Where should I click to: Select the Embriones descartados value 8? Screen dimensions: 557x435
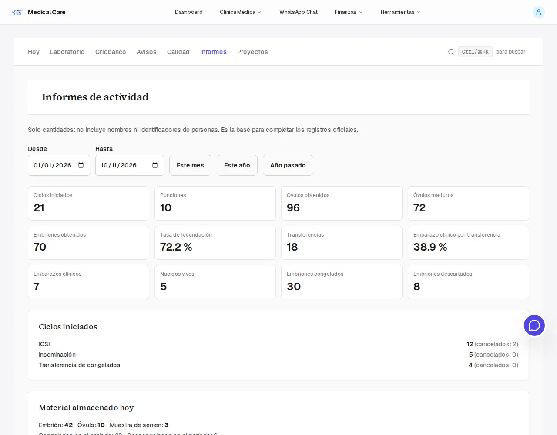[x=417, y=287]
